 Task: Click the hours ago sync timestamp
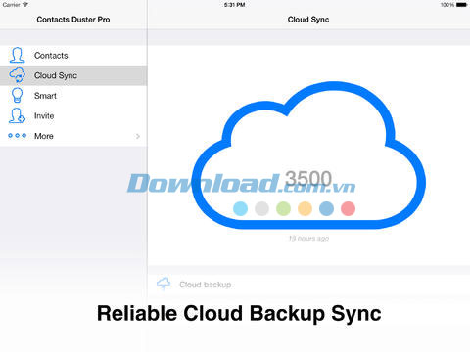[308, 239]
